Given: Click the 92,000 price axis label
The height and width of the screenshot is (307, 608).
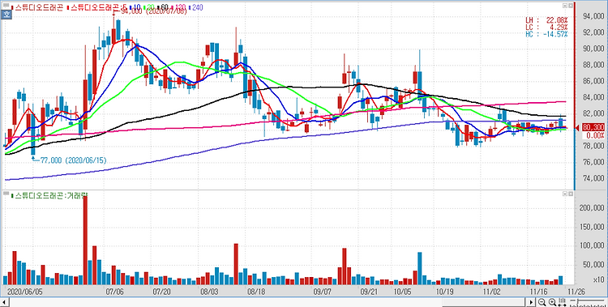Looking at the screenshot, I should pos(593,32).
